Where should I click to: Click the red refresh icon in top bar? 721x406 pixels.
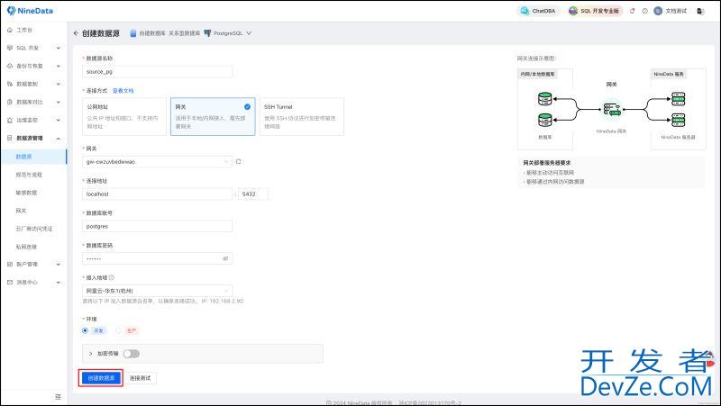[633, 11]
